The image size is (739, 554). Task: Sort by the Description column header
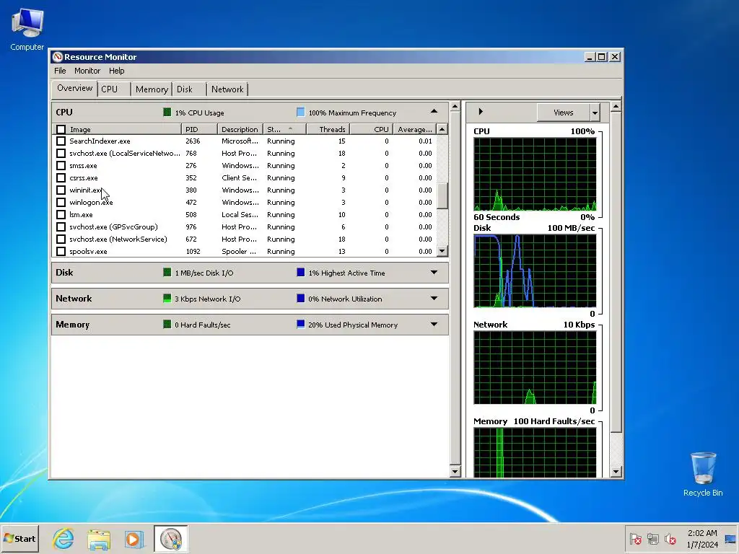(240, 129)
